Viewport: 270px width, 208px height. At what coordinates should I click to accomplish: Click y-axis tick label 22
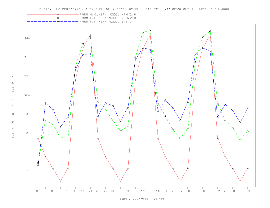point(26,76)
